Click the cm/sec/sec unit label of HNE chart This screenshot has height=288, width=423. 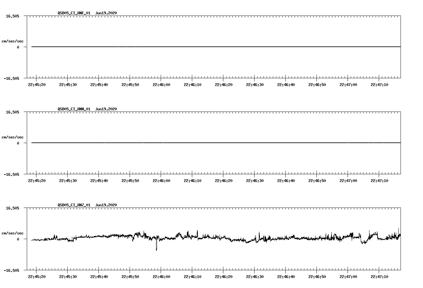pos(12,41)
